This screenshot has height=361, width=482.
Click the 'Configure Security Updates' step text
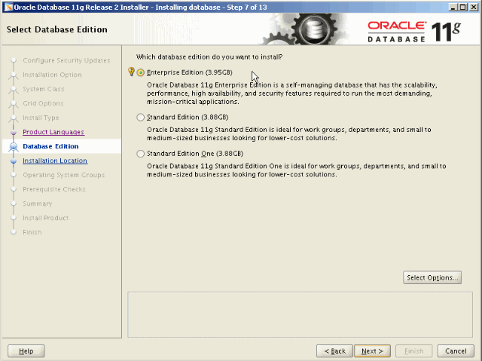pyautogui.click(x=66, y=60)
